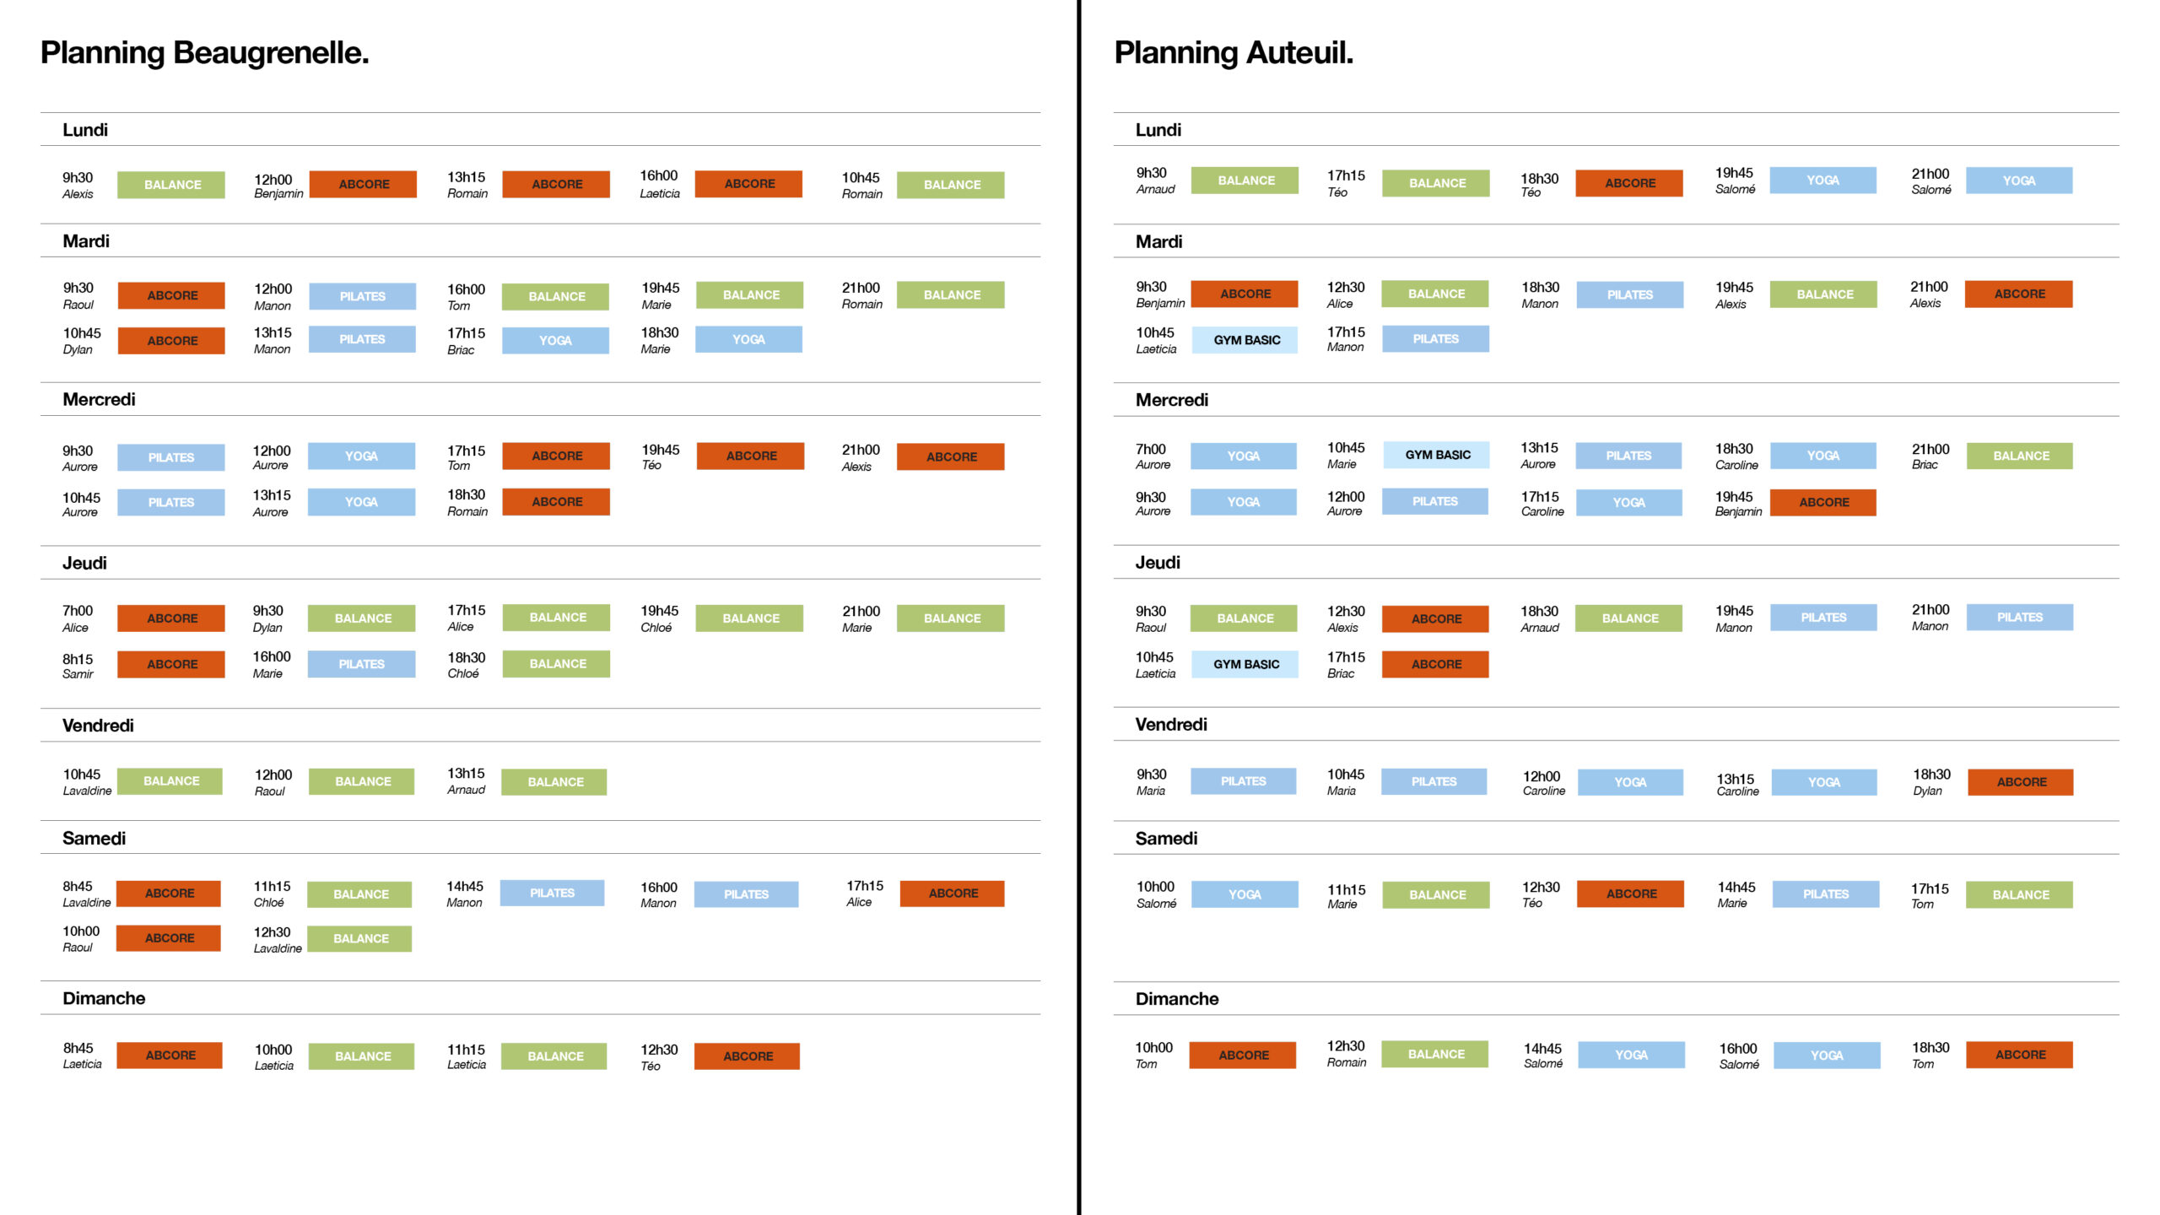The height and width of the screenshot is (1215, 2160).
Task: Click the "Planning Auteuil." heading
Action: pos(1233,52)
